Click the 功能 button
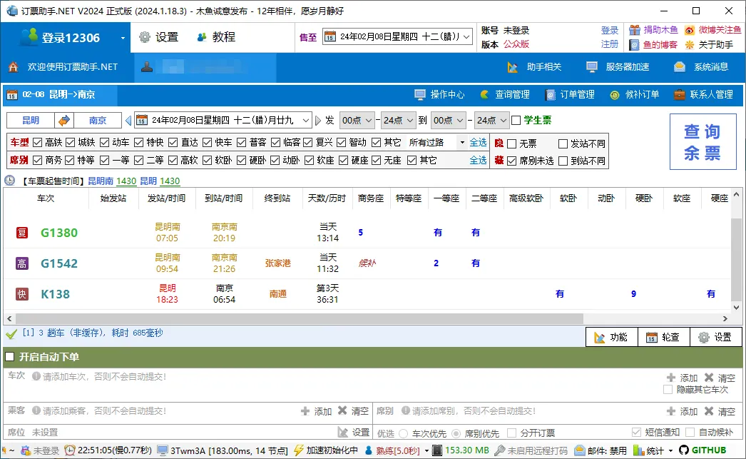The width and height of the screenshot is (746, 459). [611, 337]
